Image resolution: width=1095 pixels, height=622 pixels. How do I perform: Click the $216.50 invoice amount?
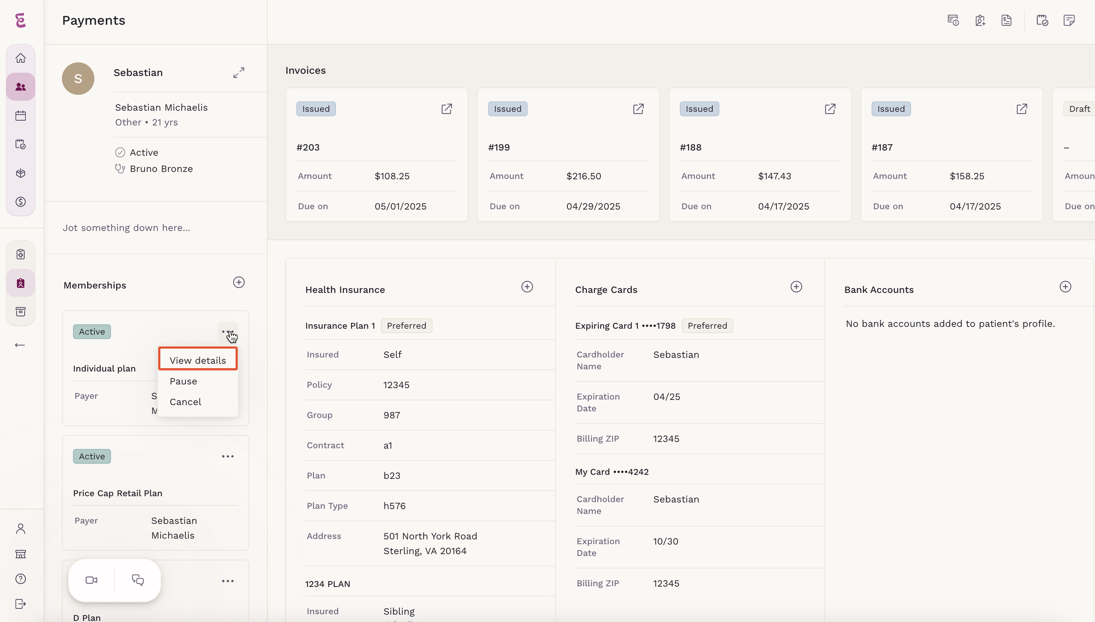(584, 176)
